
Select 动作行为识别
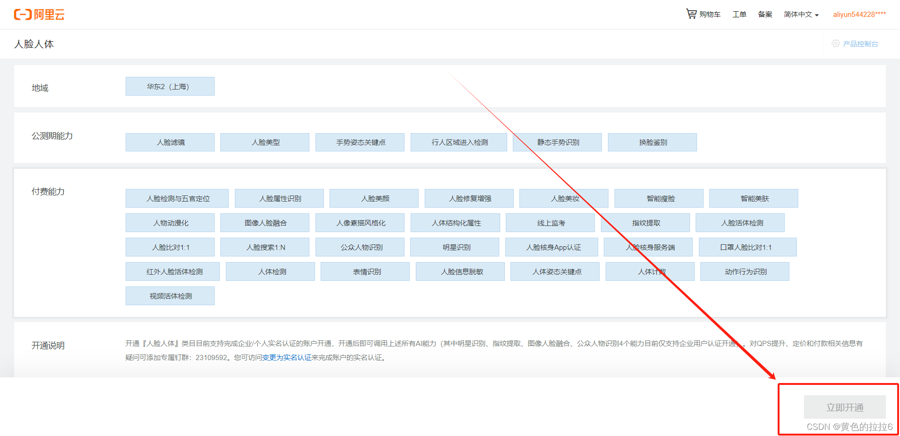tap(745, 271)
